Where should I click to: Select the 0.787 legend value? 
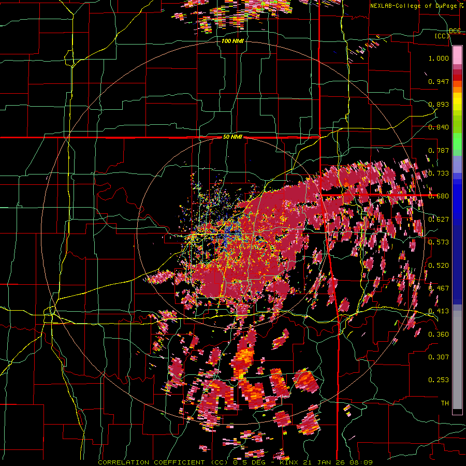pos(439,150)
